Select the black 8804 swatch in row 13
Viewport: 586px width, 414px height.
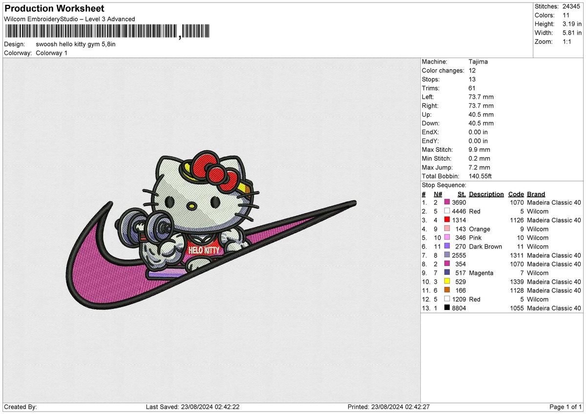[447, 308]
